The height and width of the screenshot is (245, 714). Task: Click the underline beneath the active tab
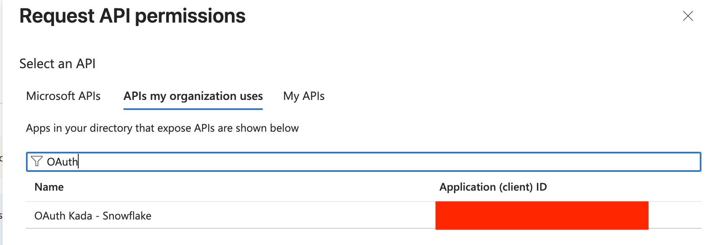coord(193,109)
